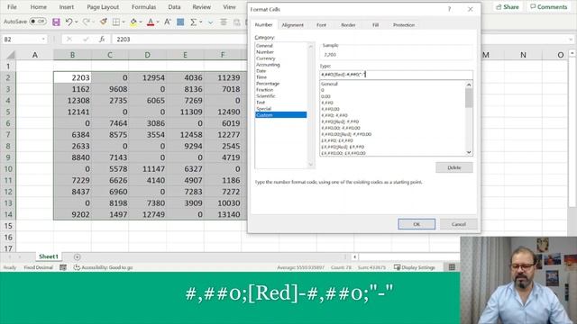Apply borders with the Borders icon

116,22
